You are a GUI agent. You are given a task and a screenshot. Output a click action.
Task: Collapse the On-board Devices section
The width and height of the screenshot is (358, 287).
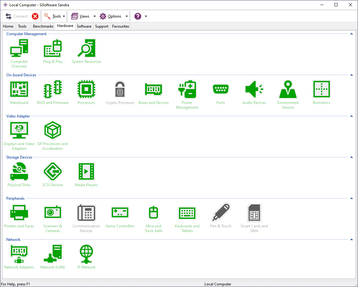[352, 75]
